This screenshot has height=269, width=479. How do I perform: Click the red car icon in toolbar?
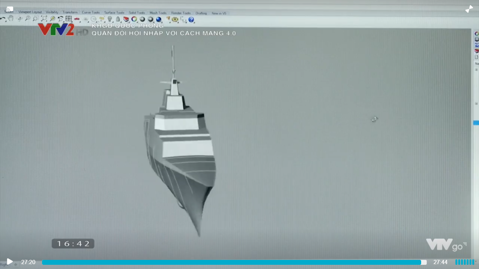pos(77,19)
